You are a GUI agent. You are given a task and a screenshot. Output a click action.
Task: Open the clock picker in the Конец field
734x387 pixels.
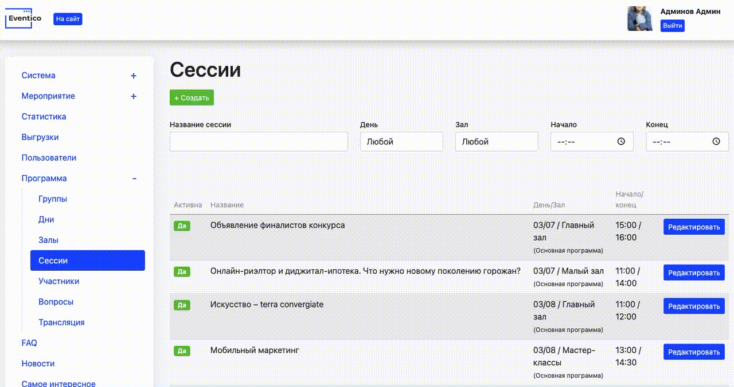[716, 141]
